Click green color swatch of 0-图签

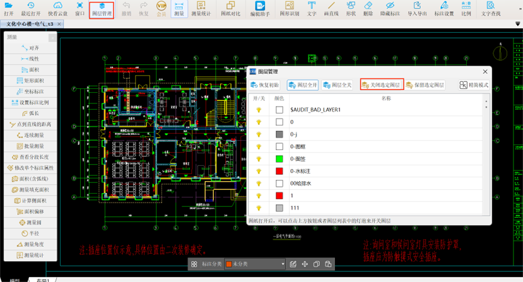279,159
